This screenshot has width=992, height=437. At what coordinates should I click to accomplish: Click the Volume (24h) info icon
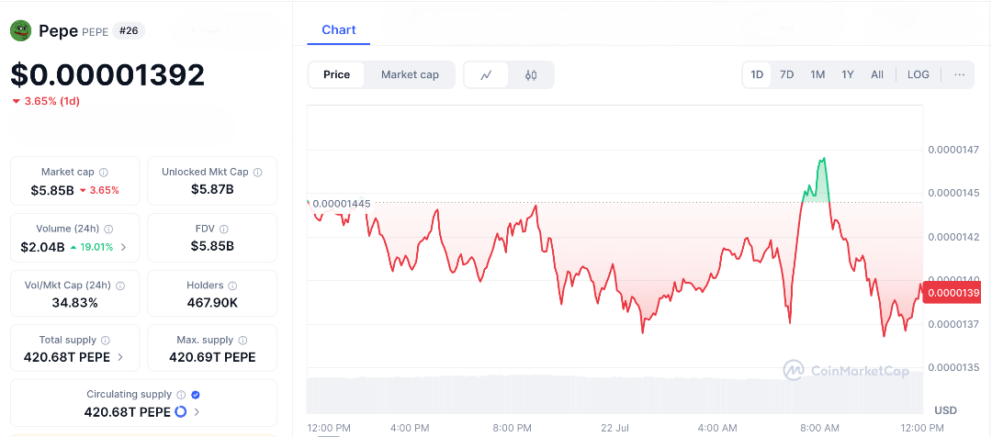point(108,230)
